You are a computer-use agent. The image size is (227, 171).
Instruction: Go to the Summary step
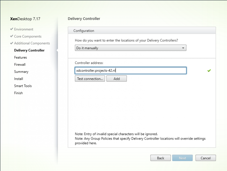click(x=21, y=72)
